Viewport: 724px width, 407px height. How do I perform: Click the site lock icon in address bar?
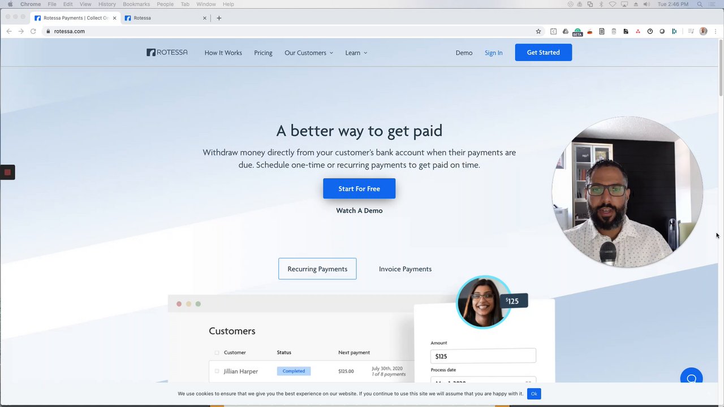pos(48,31)
